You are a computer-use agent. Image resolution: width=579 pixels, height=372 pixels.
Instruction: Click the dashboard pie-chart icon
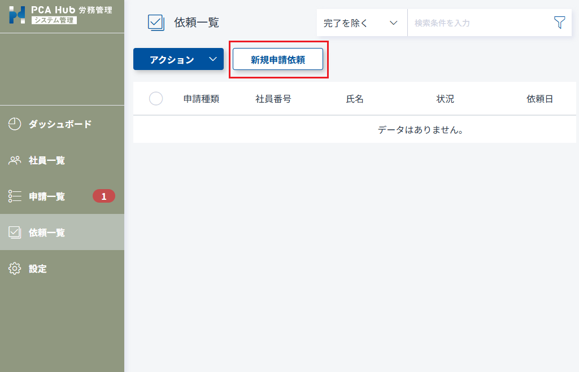(15, 124)
